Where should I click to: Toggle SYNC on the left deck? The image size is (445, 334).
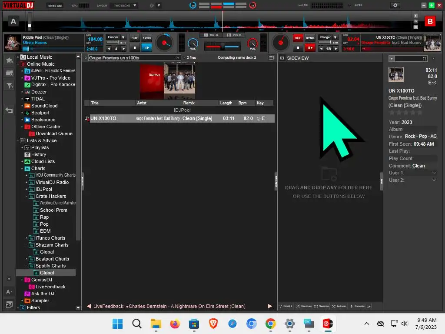(x=147, y=38)
